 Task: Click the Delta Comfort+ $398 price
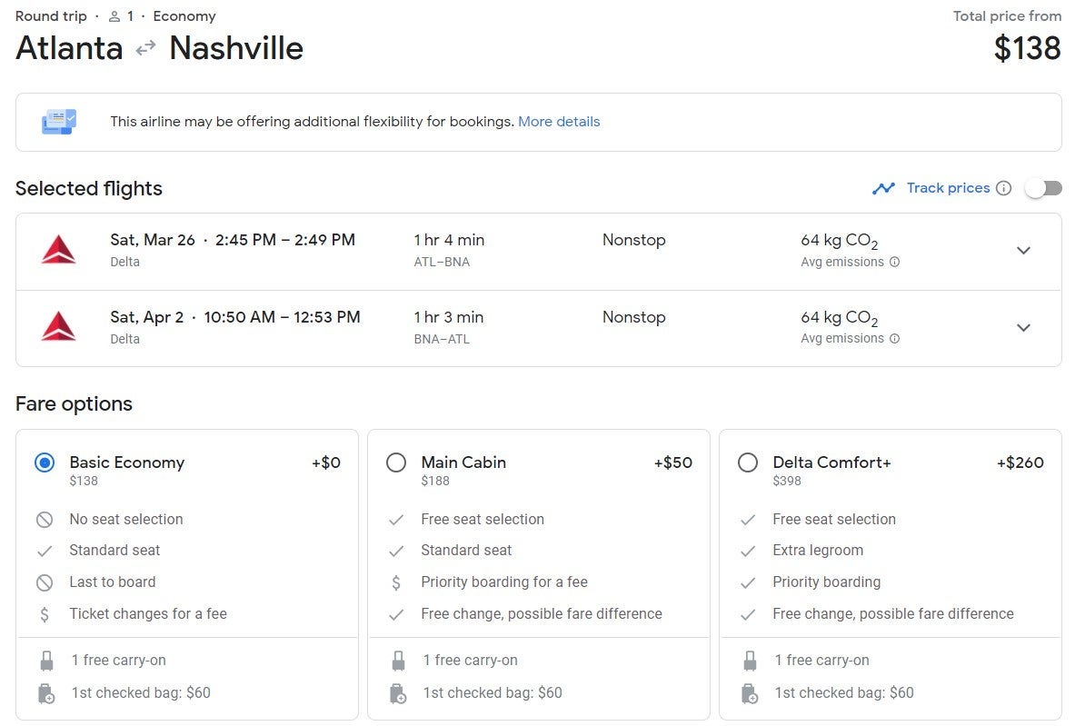pyautogui.click(x=787, y=481)
